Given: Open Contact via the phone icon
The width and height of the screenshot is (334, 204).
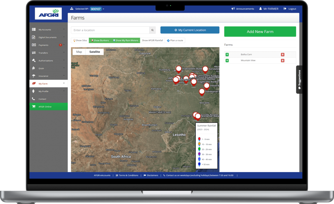Looking at the screenshot, I should point(33,99).
